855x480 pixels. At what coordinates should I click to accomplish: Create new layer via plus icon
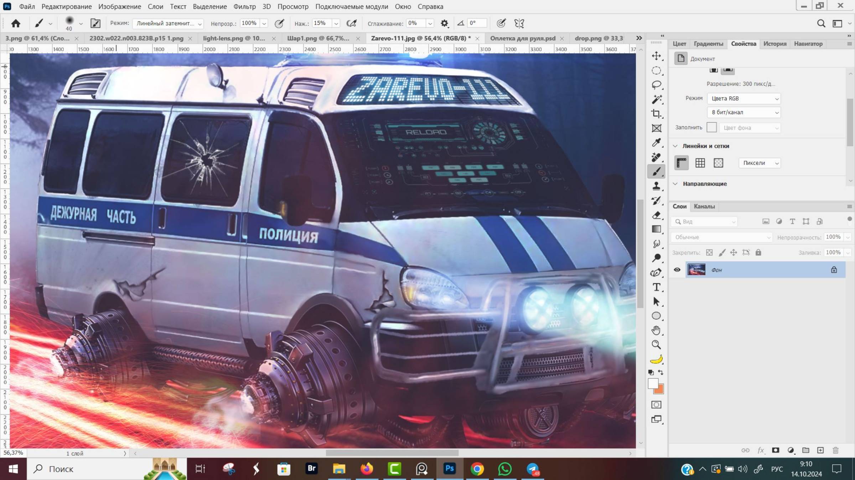[x=820, y=450]
